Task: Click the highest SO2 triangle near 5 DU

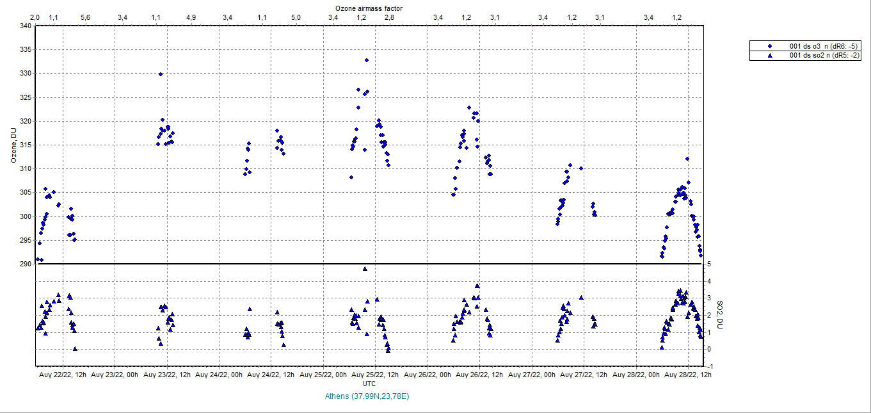Action: point(365,269)
